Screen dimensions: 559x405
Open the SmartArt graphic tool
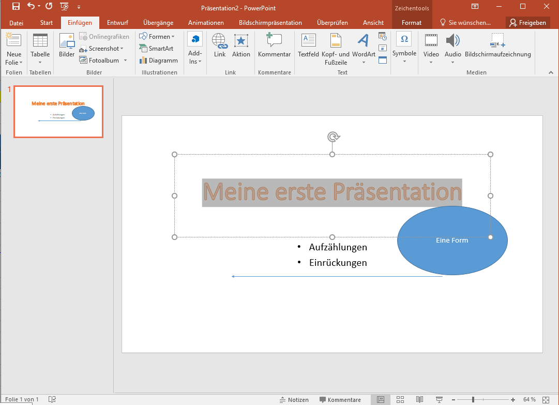(x=156, y=49)
